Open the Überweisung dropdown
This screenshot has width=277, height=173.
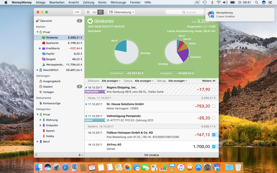pyautogui.click(x=121, y=12)
